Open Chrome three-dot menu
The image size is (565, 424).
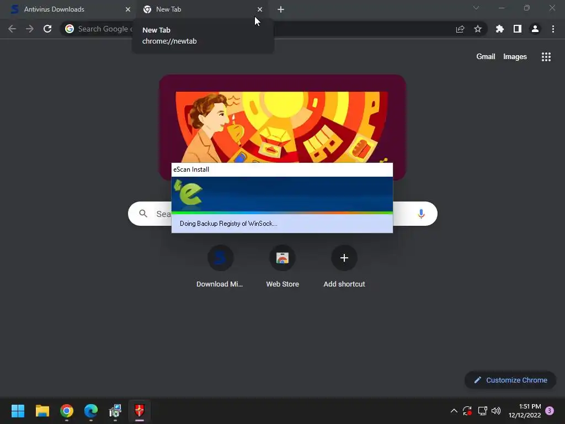[x=553, y=29]
